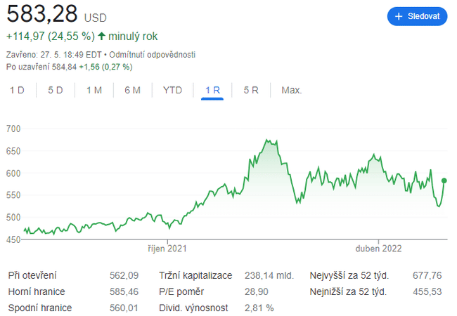Click the green end-point dot on chart
Image resolution: width=457 pixels, height=316 pixels.
pyautogui.click(x=444, y=180)
